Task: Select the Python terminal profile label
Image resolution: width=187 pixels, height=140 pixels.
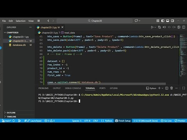Action: [x=151, y=88]
